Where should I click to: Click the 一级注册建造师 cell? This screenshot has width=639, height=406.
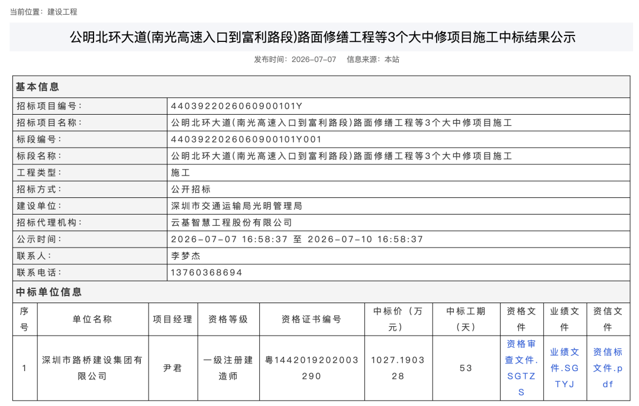click(228, 368)
